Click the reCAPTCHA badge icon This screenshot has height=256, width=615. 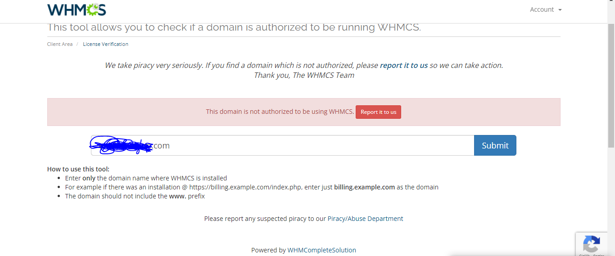tap(591, 244)
